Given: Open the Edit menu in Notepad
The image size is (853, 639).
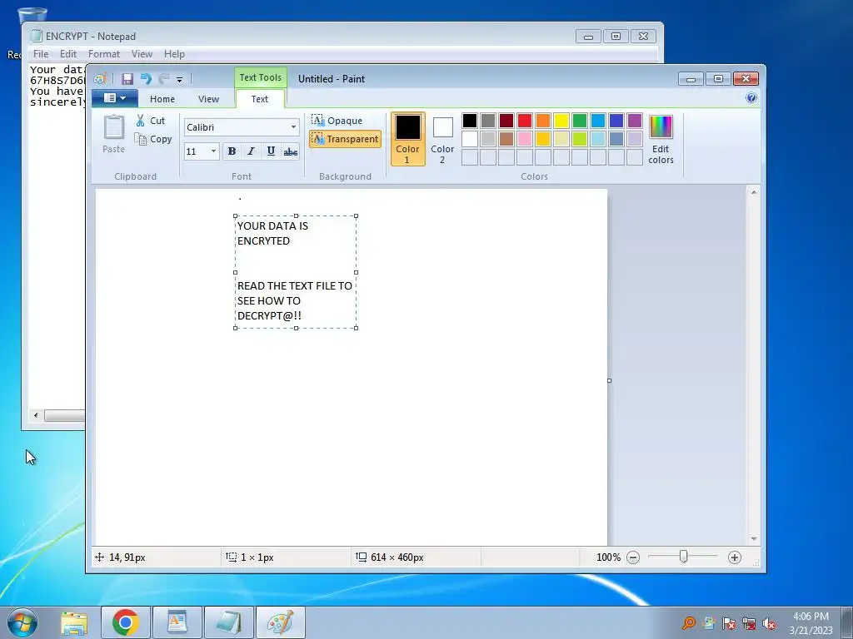Looking at the screenshot, I should (68, 54).
